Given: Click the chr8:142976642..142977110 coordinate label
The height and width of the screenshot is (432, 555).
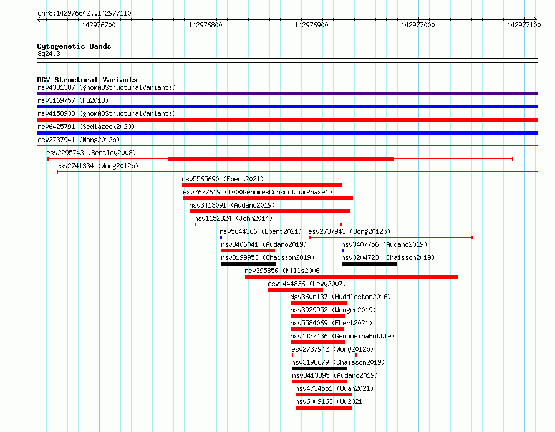Looking at the screenshot, I should coord(84,13).
